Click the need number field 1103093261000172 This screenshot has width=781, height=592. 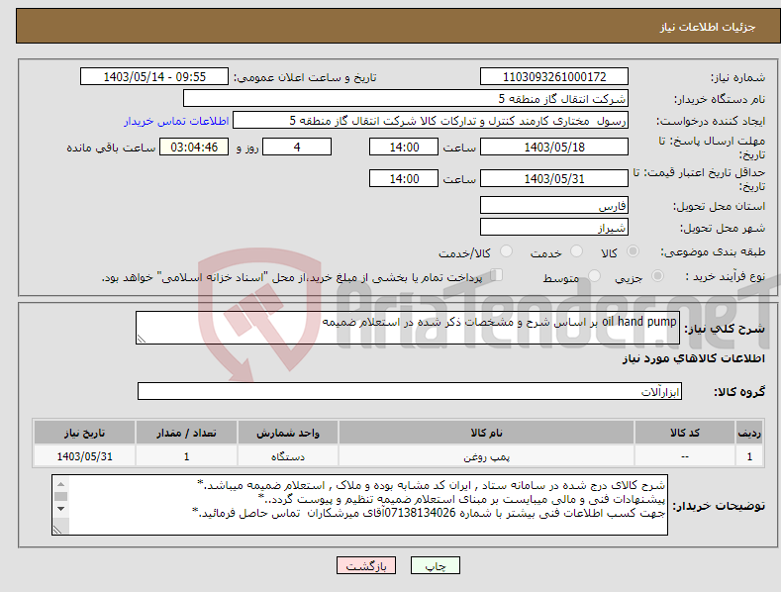click(554, 77)
